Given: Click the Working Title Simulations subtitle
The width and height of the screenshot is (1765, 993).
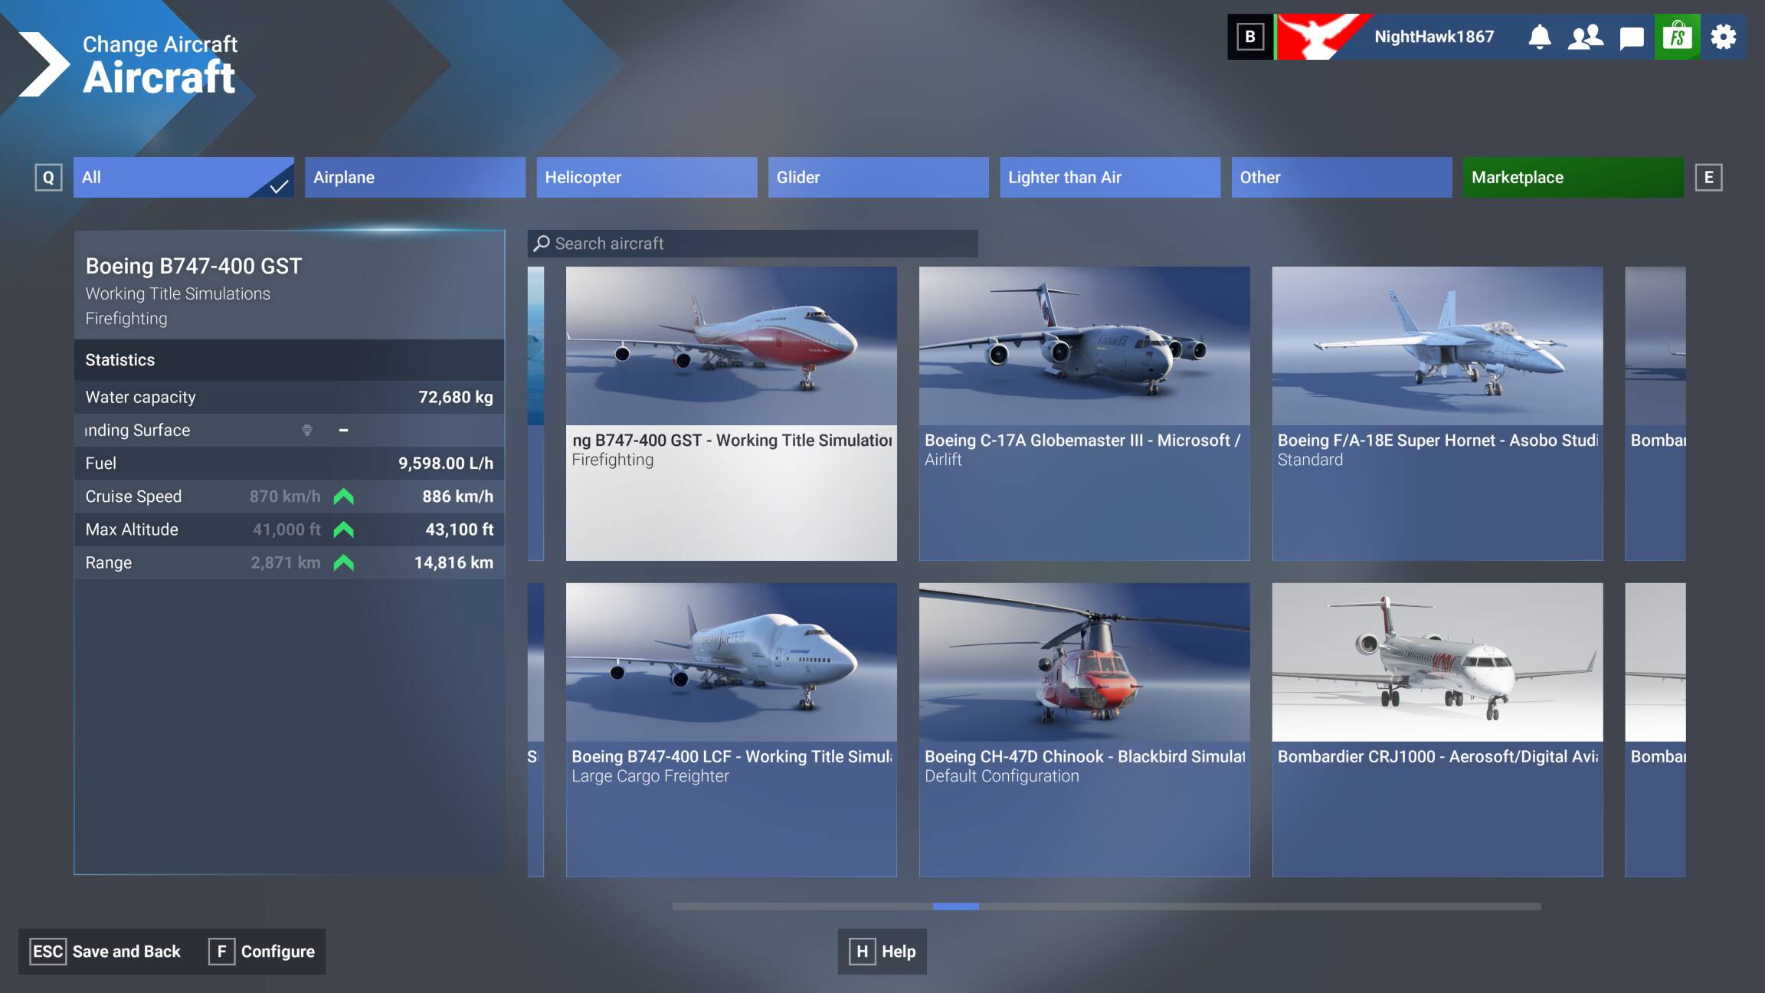Looking at the screenshot, I should click(x=178, y=293).
